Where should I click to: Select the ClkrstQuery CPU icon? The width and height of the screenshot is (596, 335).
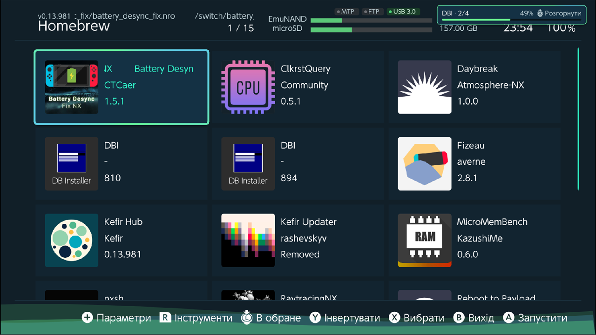click(x=248, y=87)
